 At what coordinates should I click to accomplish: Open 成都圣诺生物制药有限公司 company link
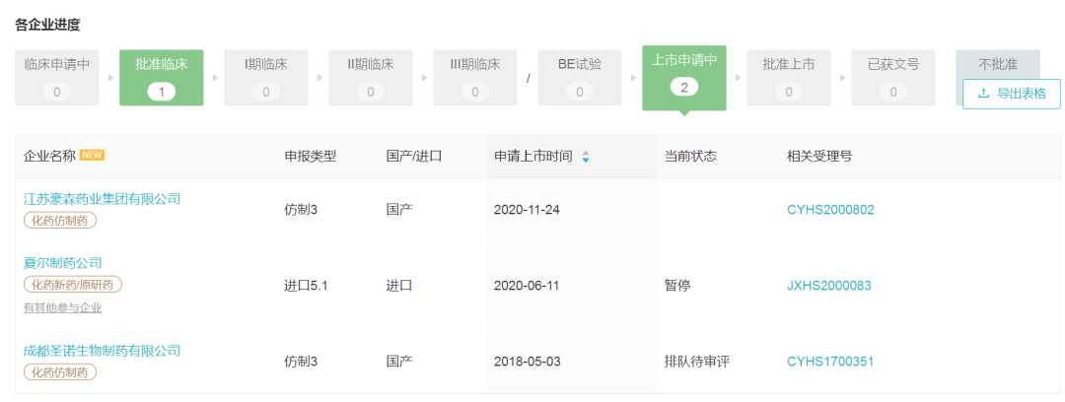pyautogui.click(x=102, y=351)
